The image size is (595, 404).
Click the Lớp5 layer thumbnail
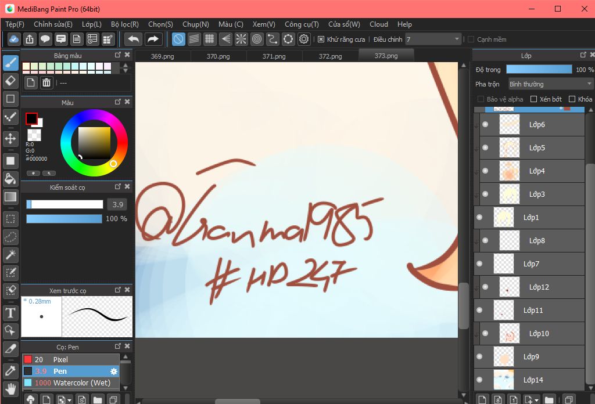pos(509,148)
